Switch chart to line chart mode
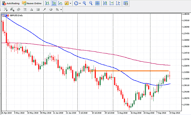 click(60, 3)
